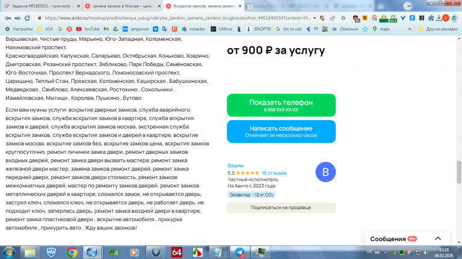Click the text Частный исполнитель
Viewport: 462px width, 259px height.
tap(253, 180)
